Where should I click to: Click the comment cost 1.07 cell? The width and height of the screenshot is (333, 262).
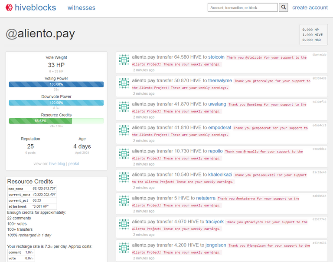click(29, 252)
